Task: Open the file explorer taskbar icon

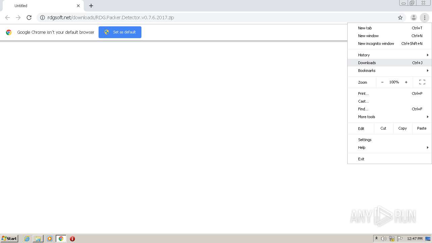Action: tap(38, 239)
